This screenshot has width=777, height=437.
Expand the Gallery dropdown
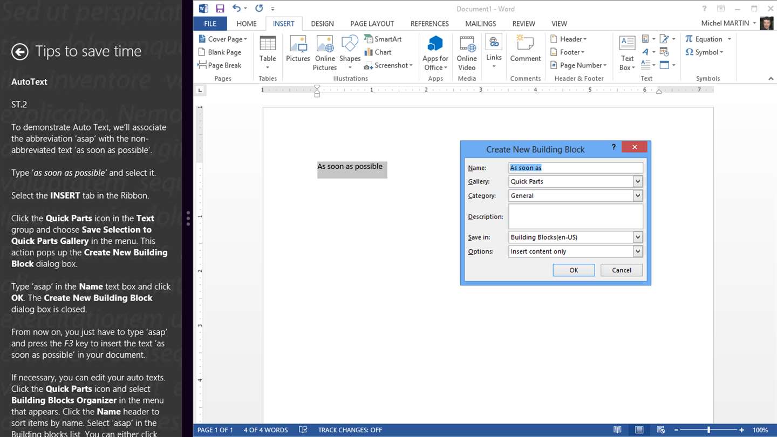pos(638,182)
